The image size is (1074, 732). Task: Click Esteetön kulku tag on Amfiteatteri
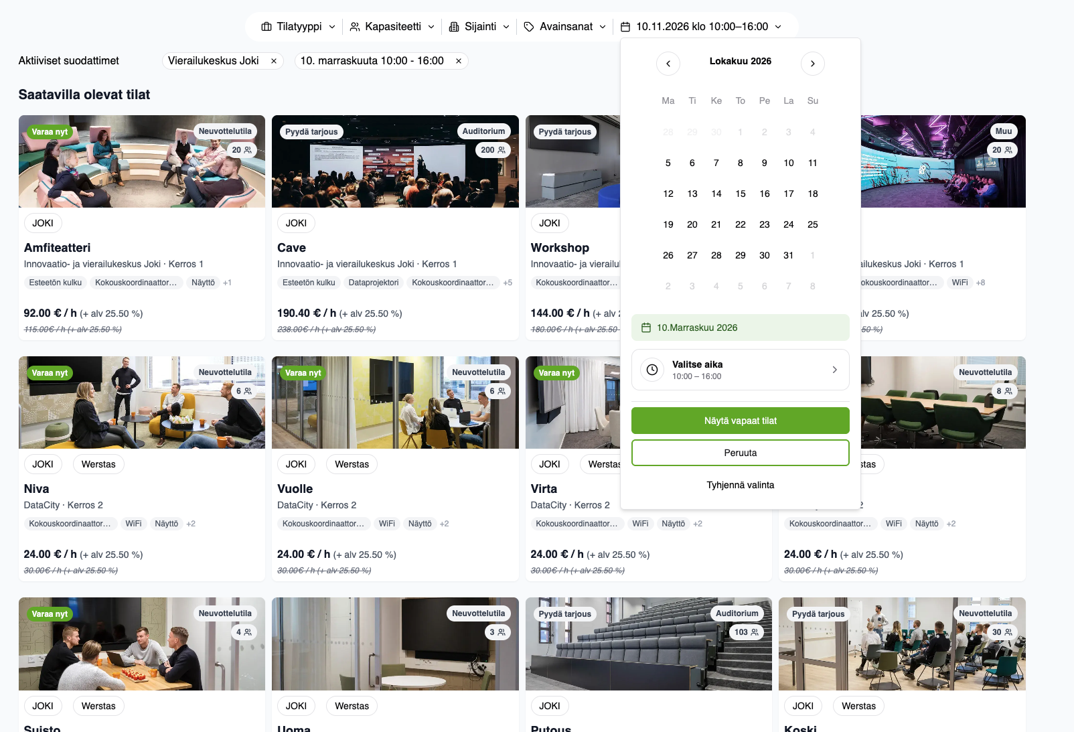(x=56, y=283)
